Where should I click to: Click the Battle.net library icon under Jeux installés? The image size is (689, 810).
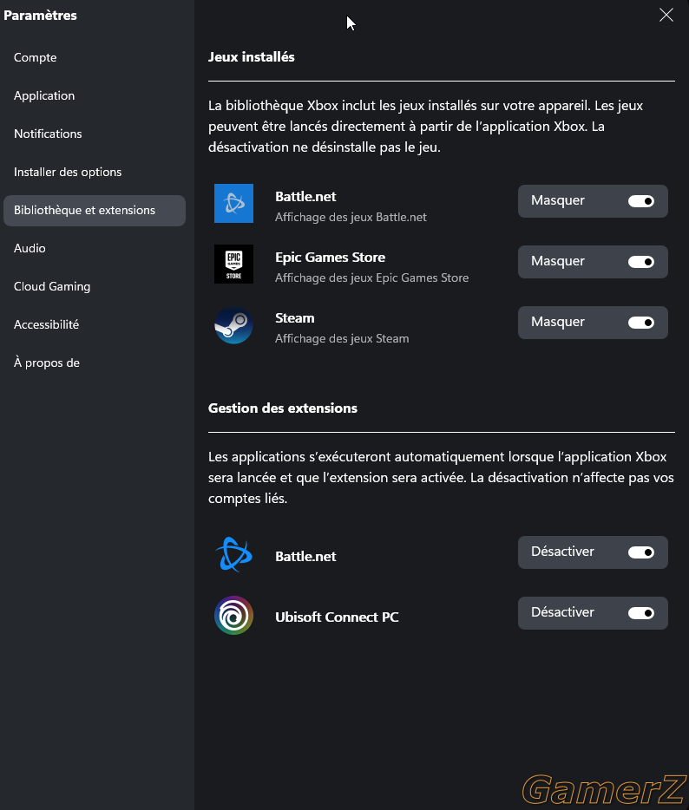(x=233, y=204)
